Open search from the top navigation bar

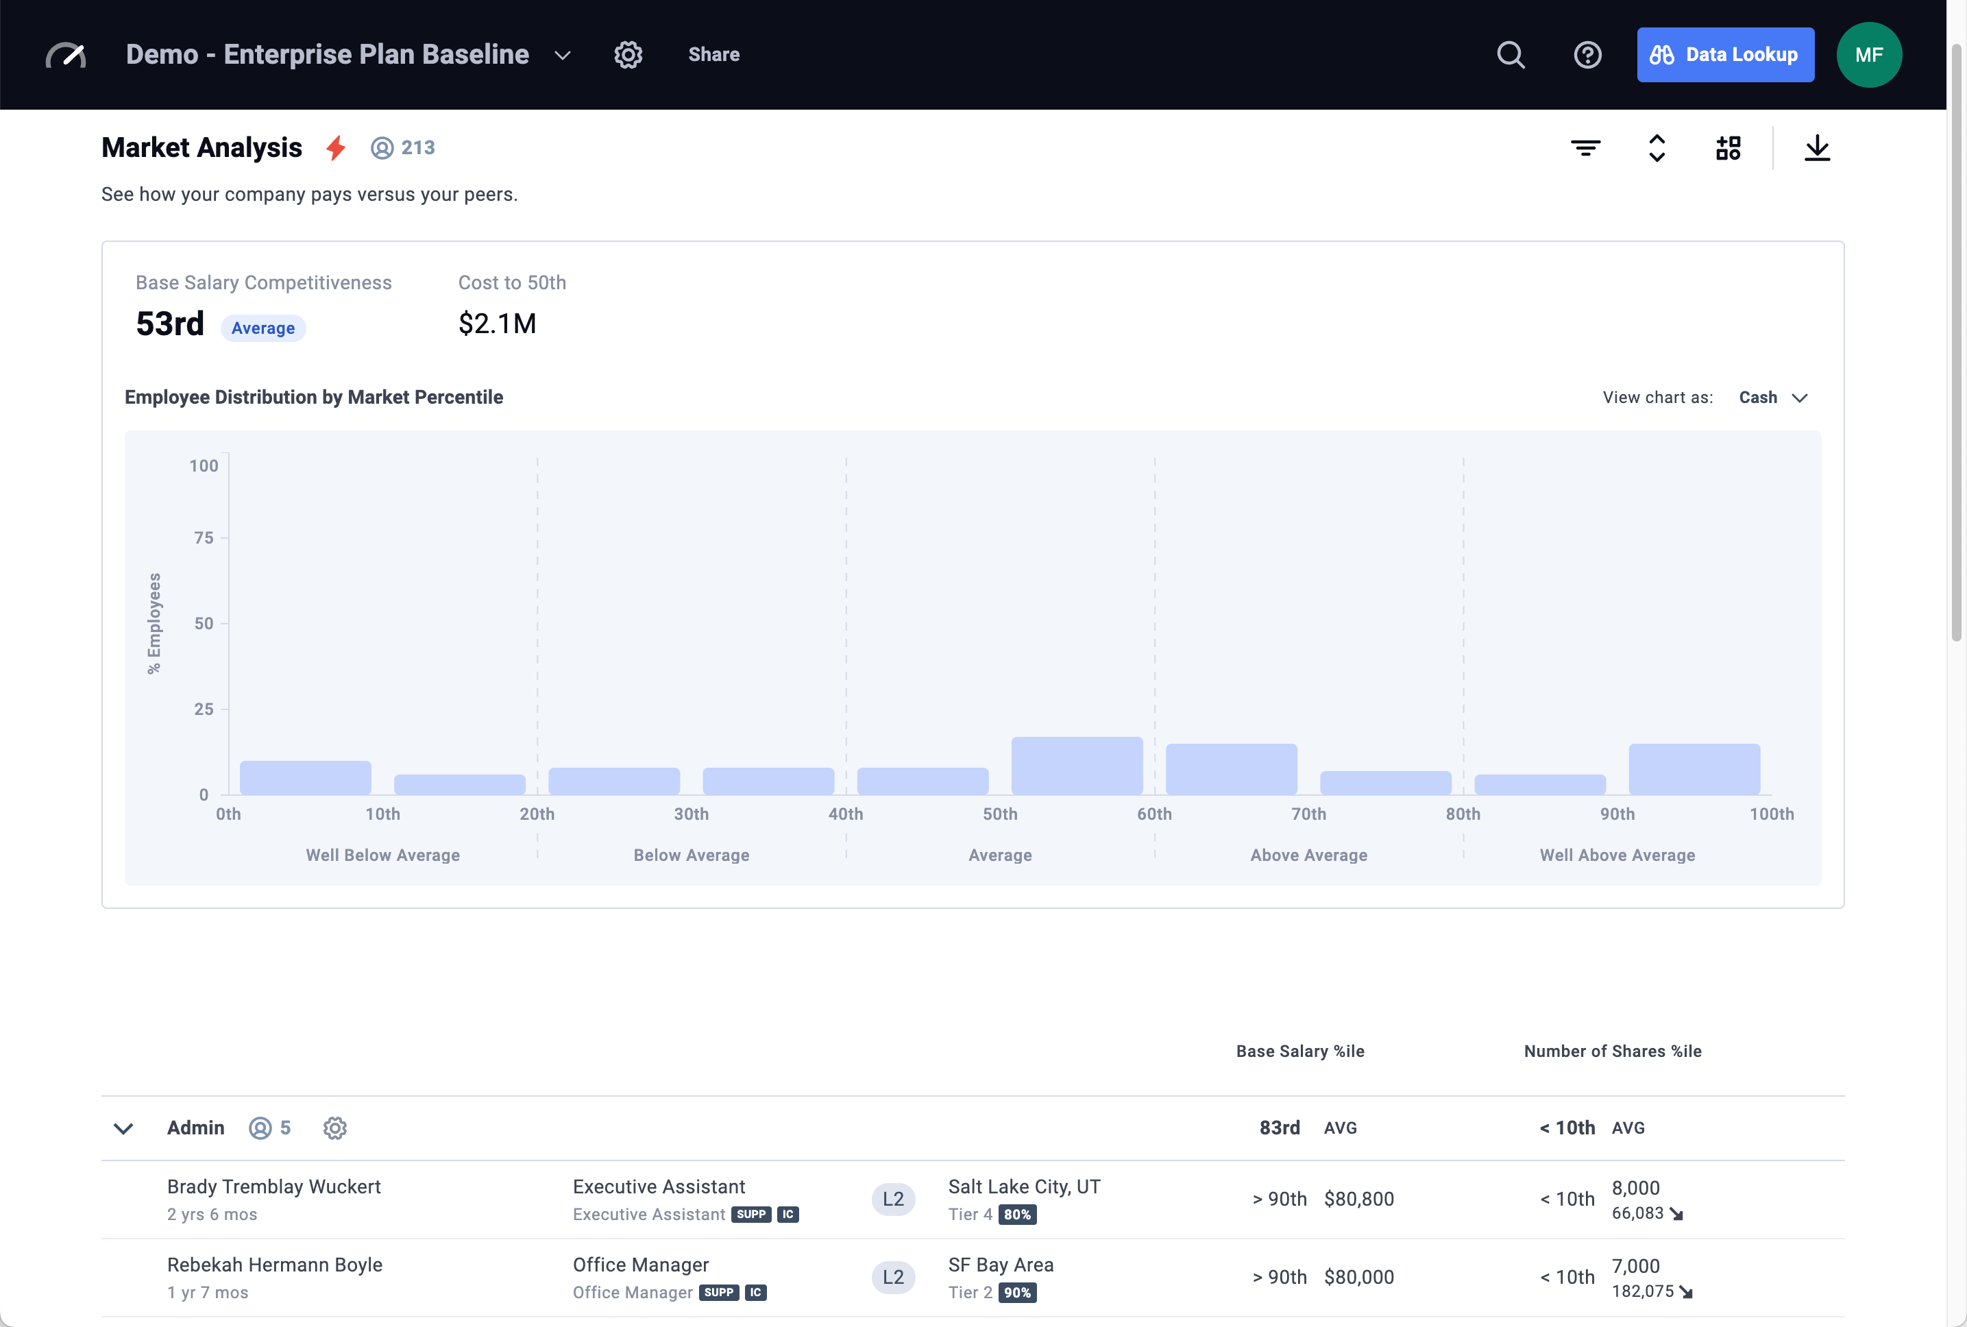1511,54
